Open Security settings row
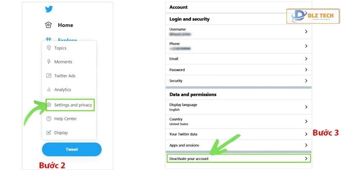This screenshot has width=358, height=170. (238, 81)
